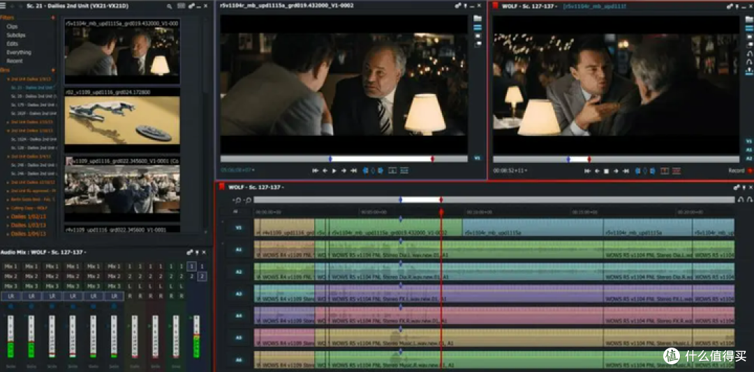Toggle Mix 1 on first audio channel
The image size is (754, 372).
coord(10,266)
